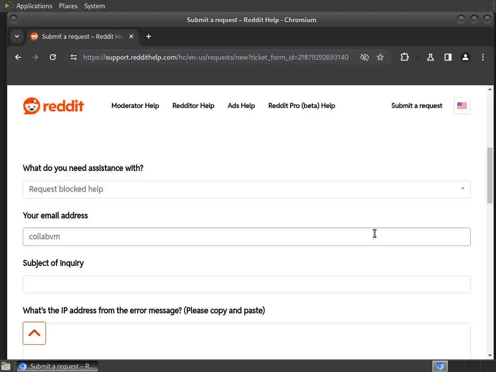Image resolution: width=496 pixels, height=372 pixels.
Task: Click the window menu button in title bar
Action: click(13, 19)
